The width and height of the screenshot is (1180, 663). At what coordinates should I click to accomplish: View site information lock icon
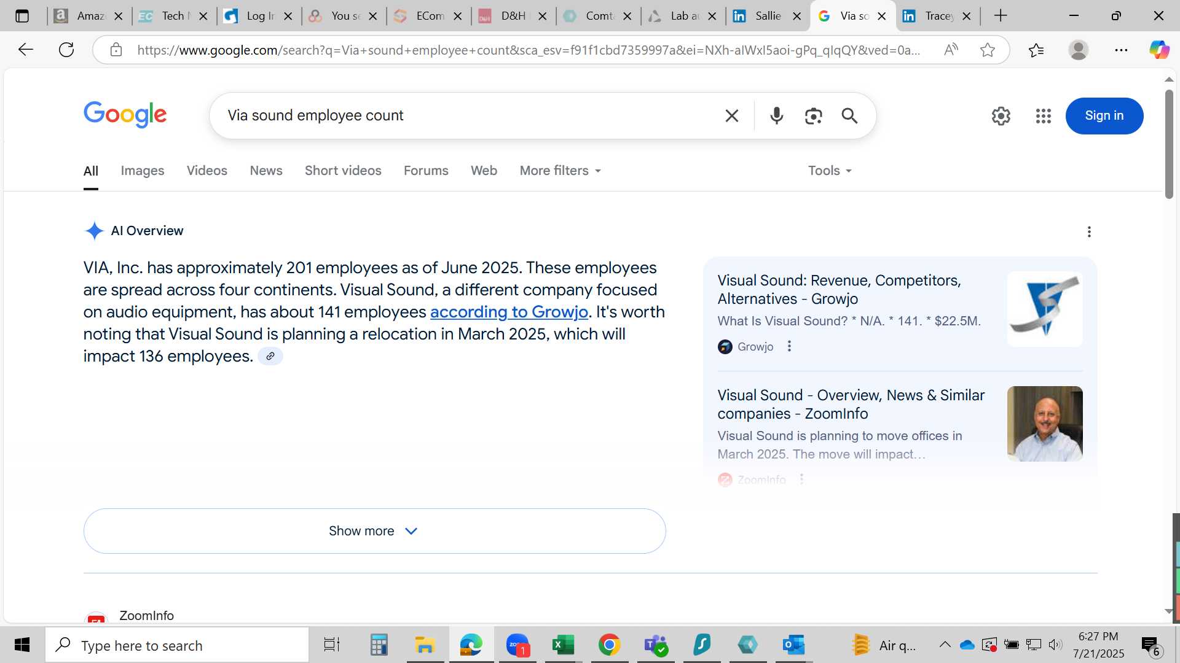coord(116,50)
